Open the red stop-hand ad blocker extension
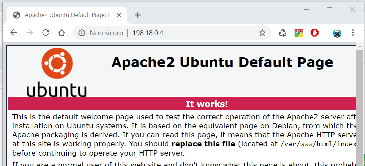 click(314, 33)
